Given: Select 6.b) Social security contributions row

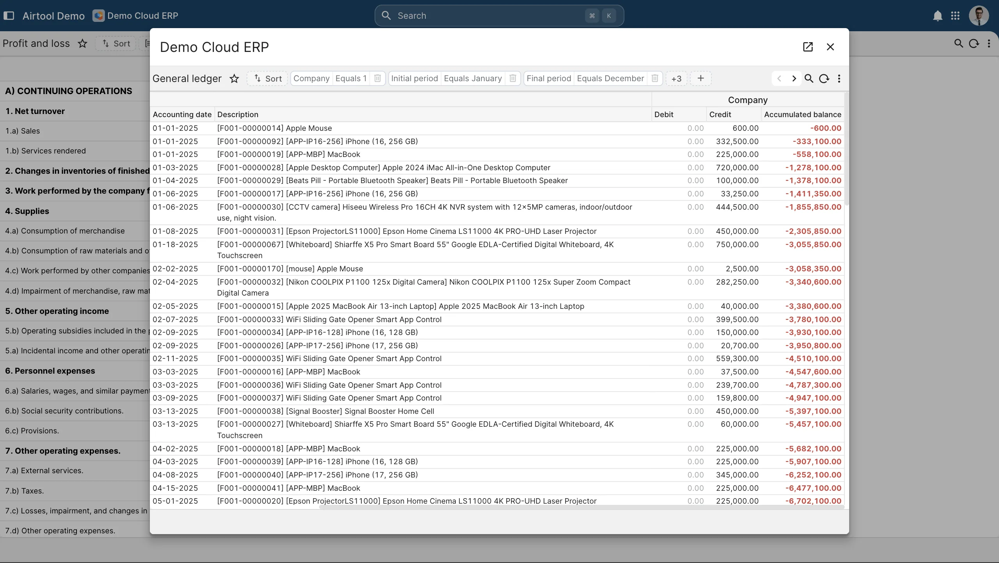Looking at the screenshot, I should pyautogui.click(x=75, y=411).
